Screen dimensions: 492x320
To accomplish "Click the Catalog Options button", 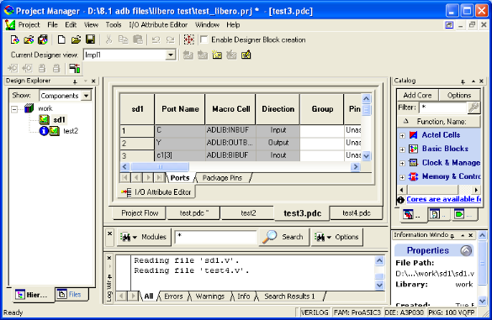I will (x=459, y=95).
